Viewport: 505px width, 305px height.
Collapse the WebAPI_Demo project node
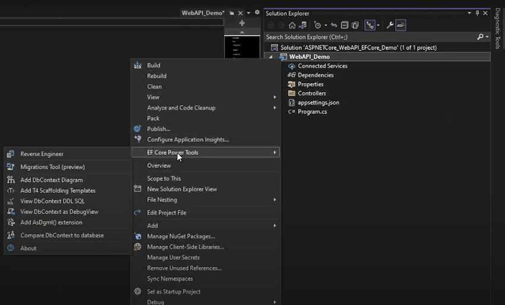tap(271, 57)
